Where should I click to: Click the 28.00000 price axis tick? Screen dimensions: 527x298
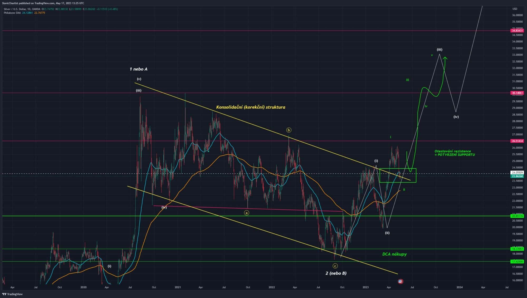518,121
